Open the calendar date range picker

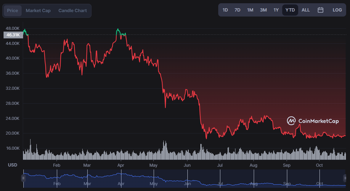pyautogui.click(x=320, y=10)
